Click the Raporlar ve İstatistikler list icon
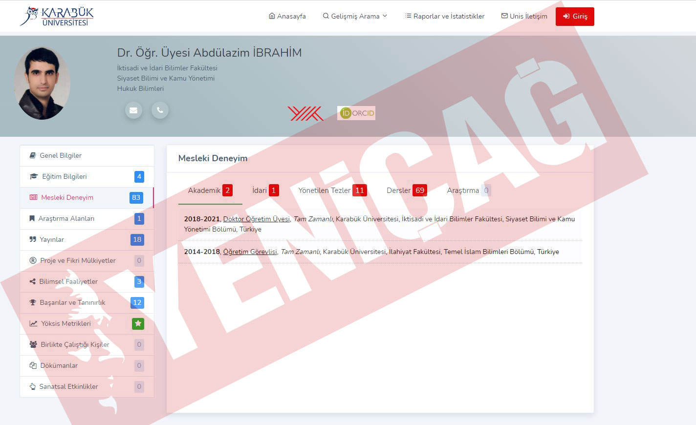The image size is (696, 425). (408, 16)
